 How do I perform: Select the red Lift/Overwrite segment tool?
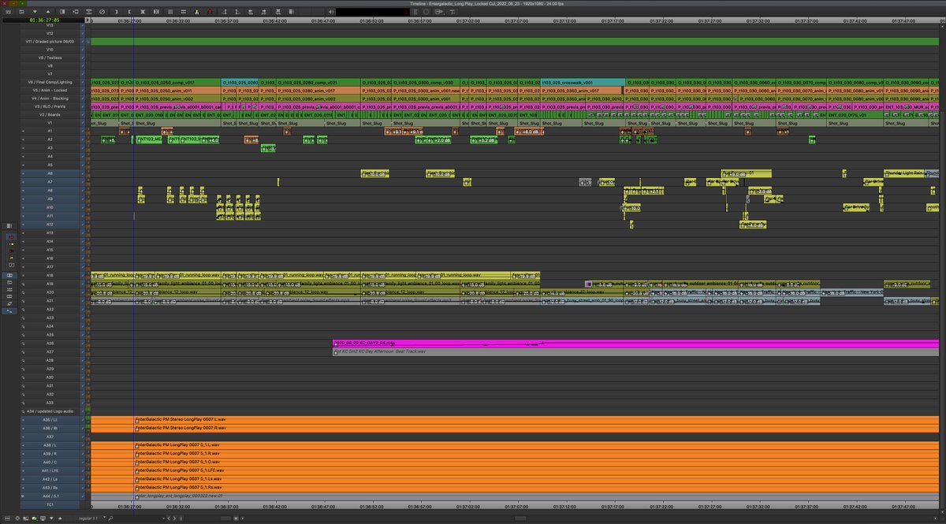(11, 237)
